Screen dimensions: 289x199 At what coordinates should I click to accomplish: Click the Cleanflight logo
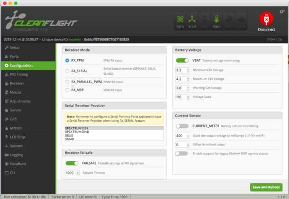41,20
